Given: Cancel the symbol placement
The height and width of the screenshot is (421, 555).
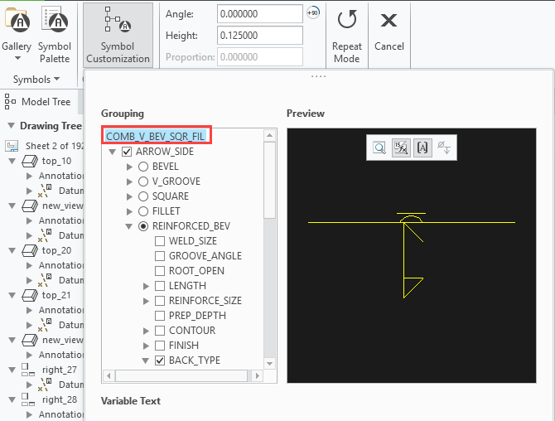Looking at the screenshot, I should coord(388,33).
